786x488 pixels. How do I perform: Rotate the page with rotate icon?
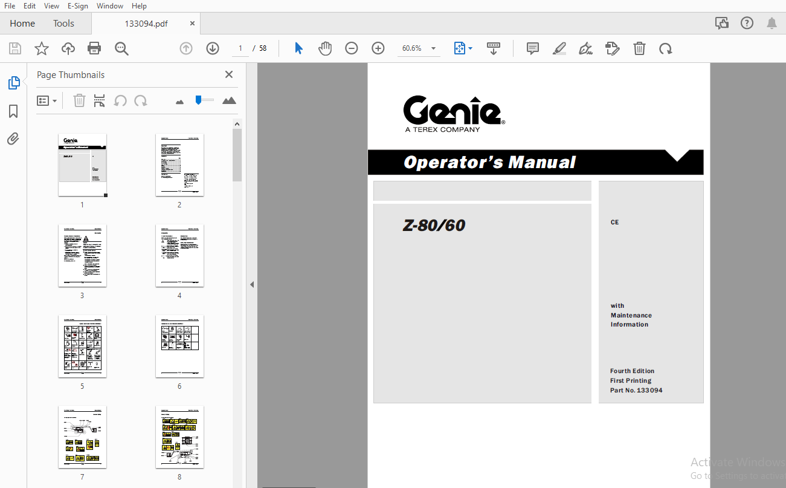[666, 48]
